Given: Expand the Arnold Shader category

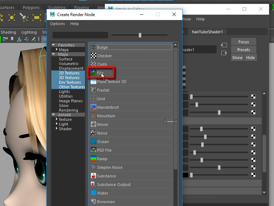Looking at the screenshot, I should (57, 128).
